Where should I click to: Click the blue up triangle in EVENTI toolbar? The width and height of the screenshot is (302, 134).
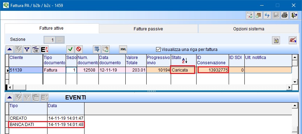coord(9,98)
